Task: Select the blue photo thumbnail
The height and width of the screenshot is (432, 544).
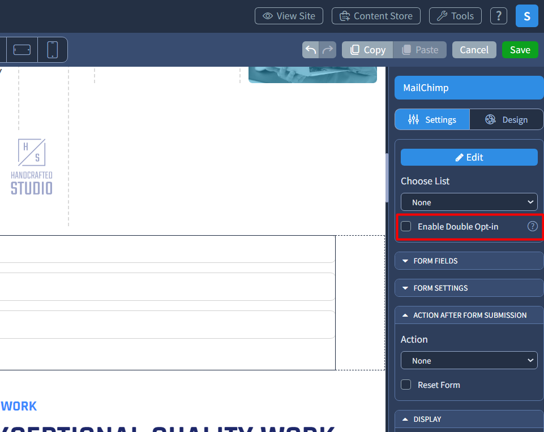Action: click(x=312, y=75)
